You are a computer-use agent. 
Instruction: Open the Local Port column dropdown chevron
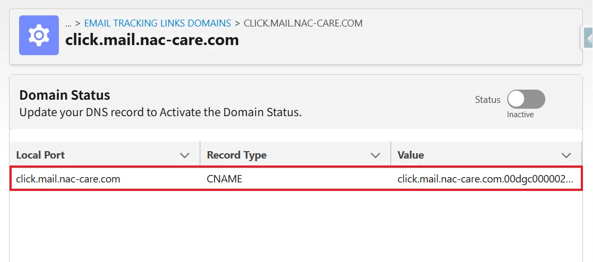[184, 155]
